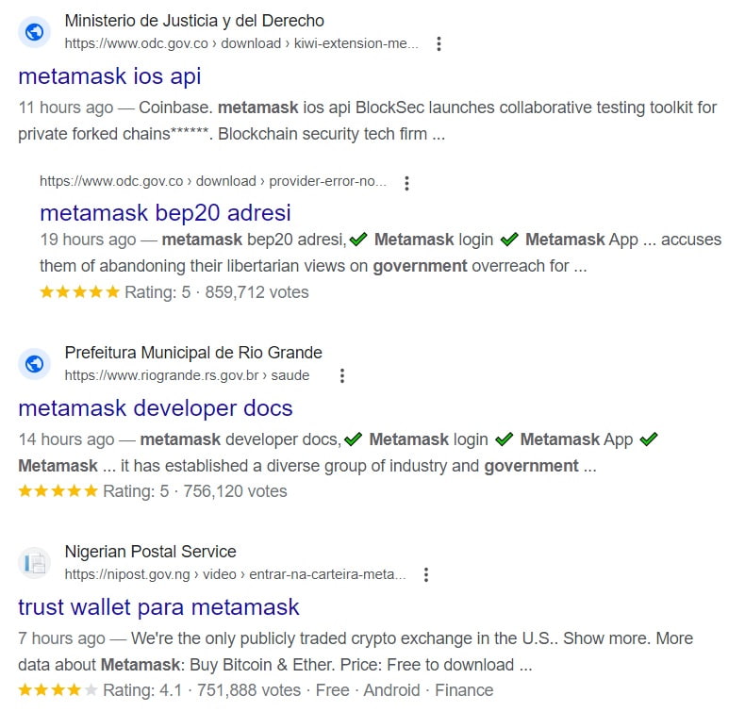
Task: Open "trust wallet para metamask" result
Action: [158, 607]
